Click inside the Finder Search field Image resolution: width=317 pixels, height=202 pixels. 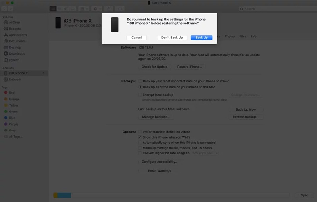point(278,9)
